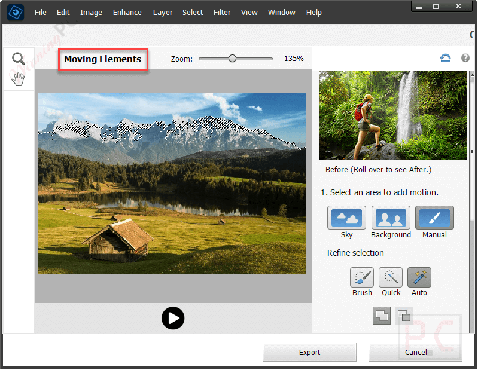The width and height of the screenshot is (478, 370).
Task: Select the Zoom magnifier tool
Action: [18, 59]
